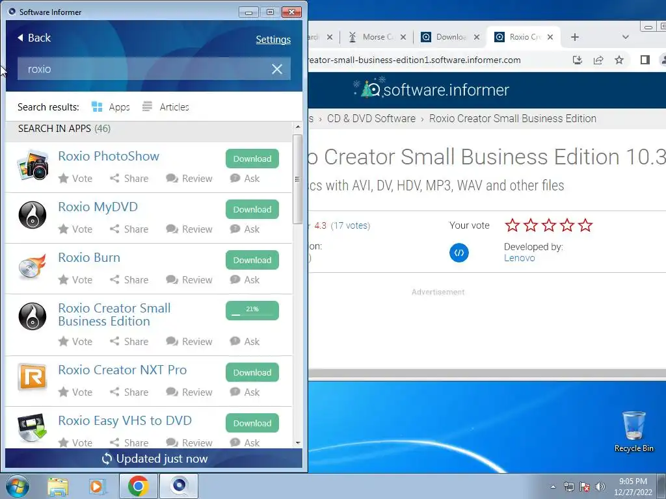Image resolution: width=666 pixels, height=499 pixels.
Task: Open the media player from the taskbar
Action: point(97,486)
